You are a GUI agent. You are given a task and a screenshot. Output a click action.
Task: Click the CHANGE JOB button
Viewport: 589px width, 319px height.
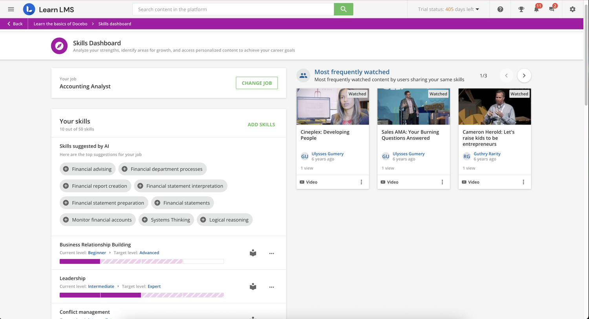click(257, 83)
